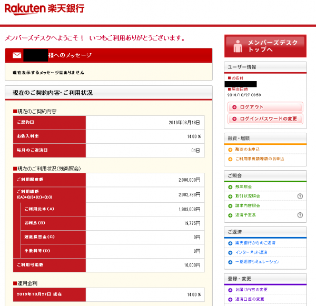Click blue arrow icon beside 楽天銀行からのご返済

point(230,243)
